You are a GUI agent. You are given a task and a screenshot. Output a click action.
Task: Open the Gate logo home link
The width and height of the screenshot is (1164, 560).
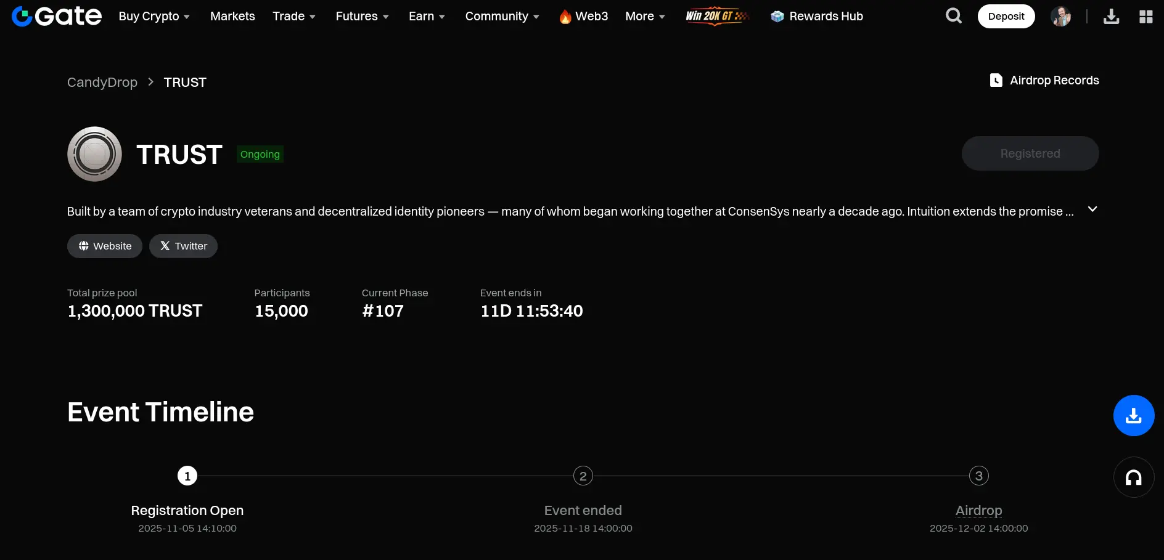tap(57, 16)
